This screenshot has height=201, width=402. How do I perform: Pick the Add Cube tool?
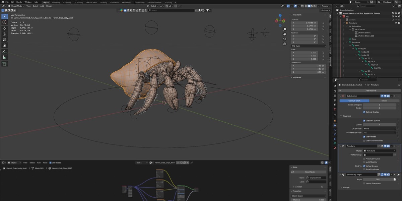tap(4, 63)
